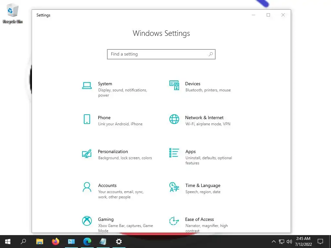Click the taskbar search magnifier
The height and width of the screenshot is (248, 331).
point(23,242)
